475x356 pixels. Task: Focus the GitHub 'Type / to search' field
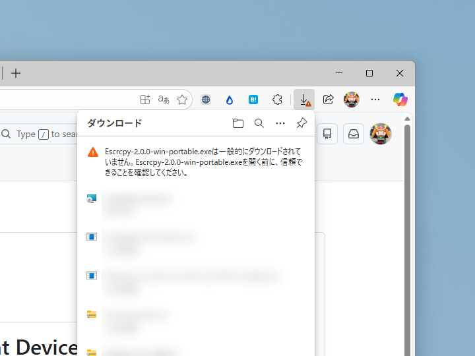[38, 134]
